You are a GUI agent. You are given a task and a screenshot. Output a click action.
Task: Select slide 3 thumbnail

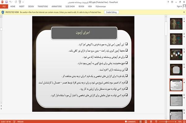[x=176, y=24]
